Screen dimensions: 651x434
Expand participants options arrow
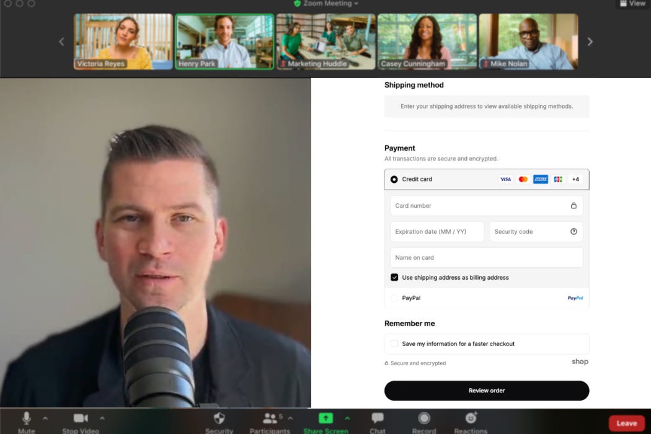click(290, 418)
